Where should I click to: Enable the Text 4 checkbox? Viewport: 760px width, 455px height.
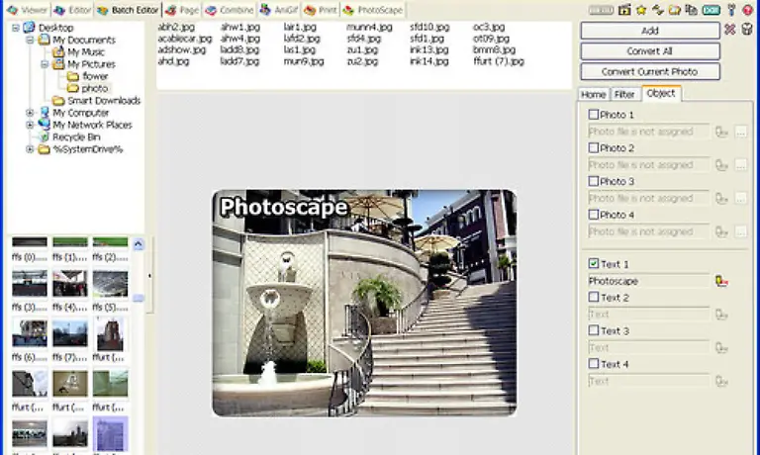coord(594,363)
